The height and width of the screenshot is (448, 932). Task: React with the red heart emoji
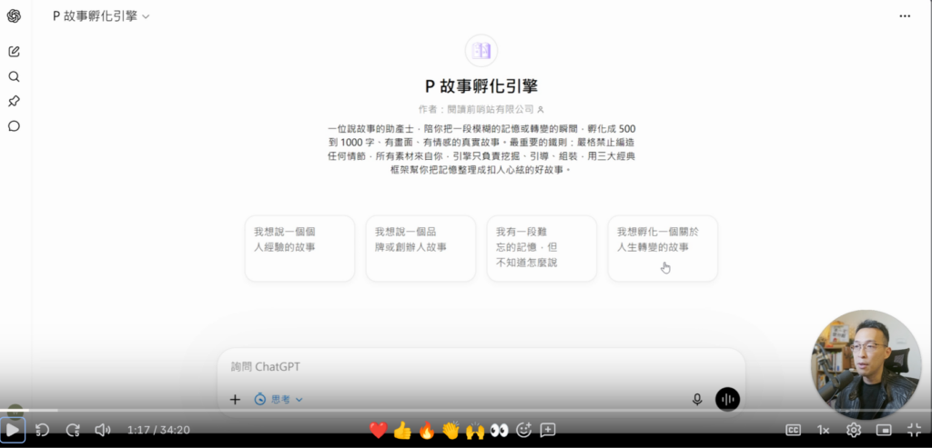[378, 430]
